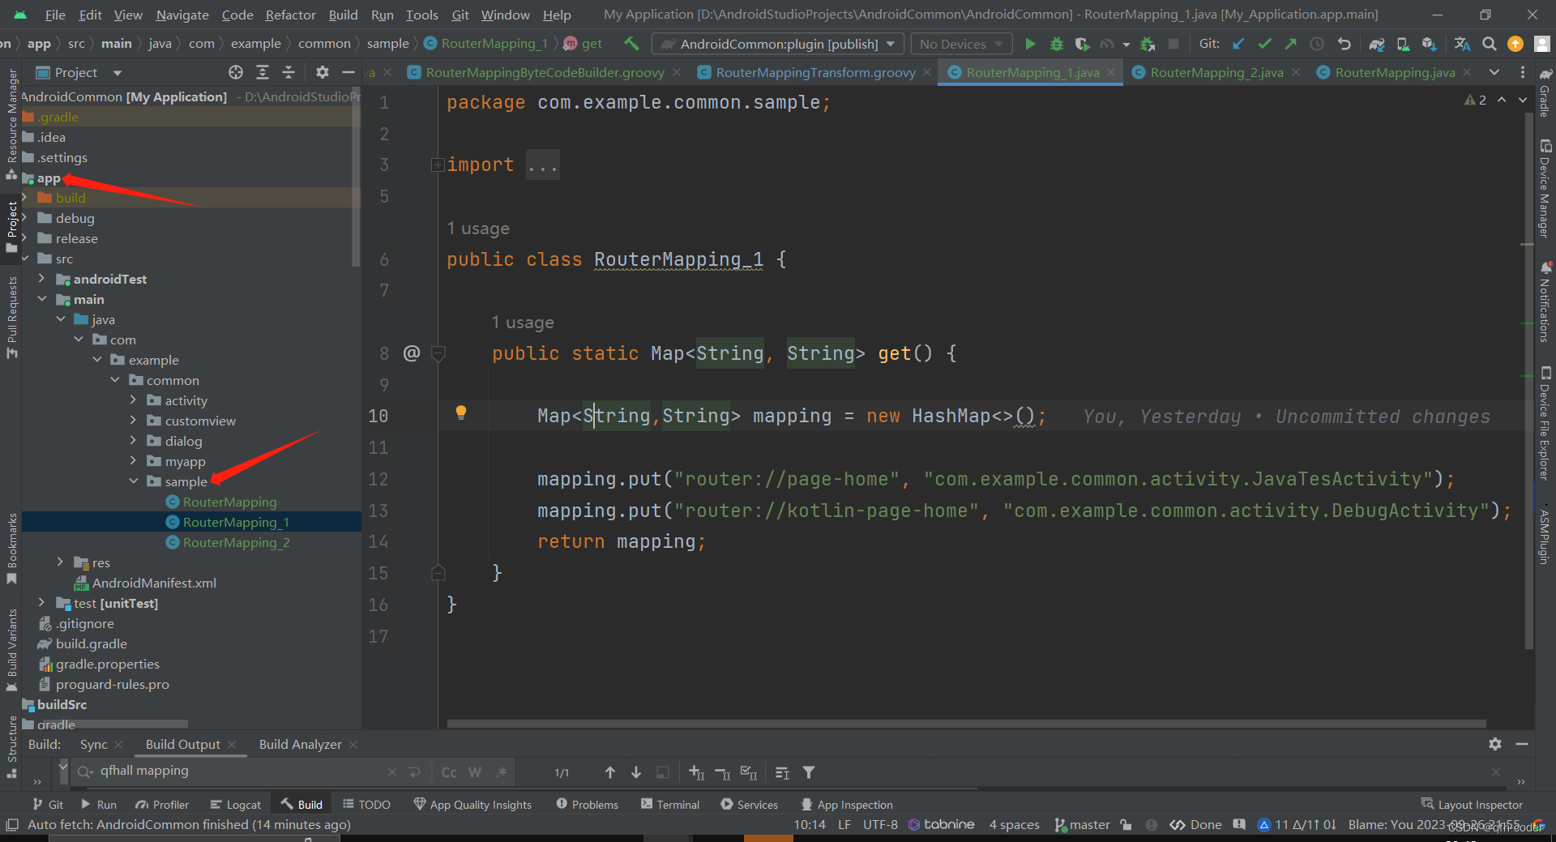Click the Git update project arrow

1238,44
